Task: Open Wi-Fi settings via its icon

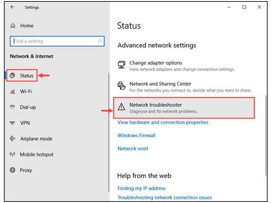Action: pyautogui.click(x=12, y=92)
